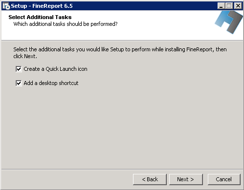The height and width of the screenshot is (190, 244).
Task: Click the Setup installer icon in title bar
Action: (x=6, y=6)
